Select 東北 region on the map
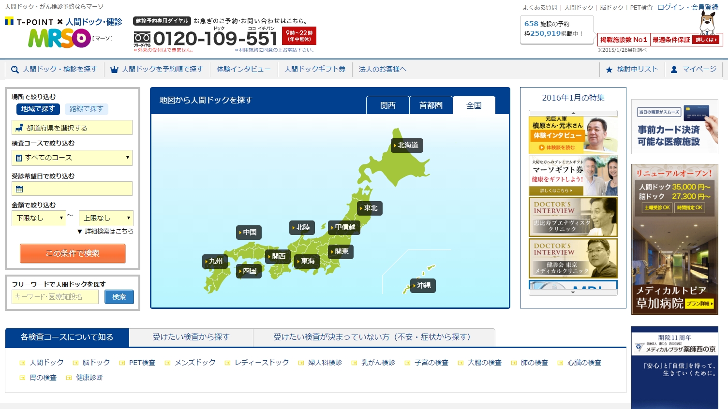 (x=370, y=208)
